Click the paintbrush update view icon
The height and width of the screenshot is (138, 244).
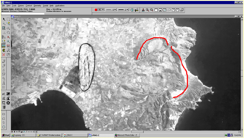[143, 10]
